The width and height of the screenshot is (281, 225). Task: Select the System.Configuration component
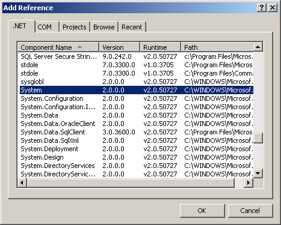click(x=137, y=98)
